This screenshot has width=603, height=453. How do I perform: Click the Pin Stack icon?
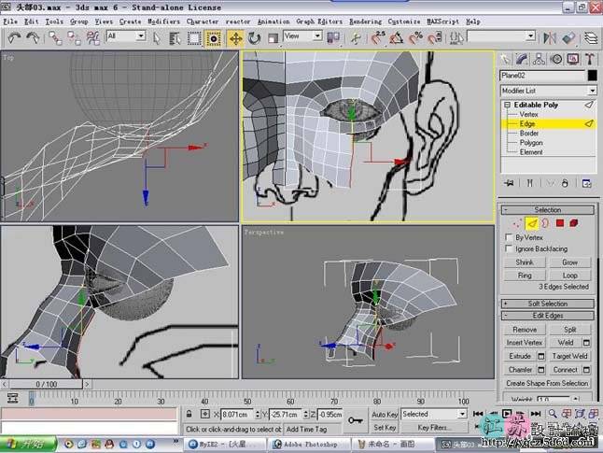pos(509,183)
